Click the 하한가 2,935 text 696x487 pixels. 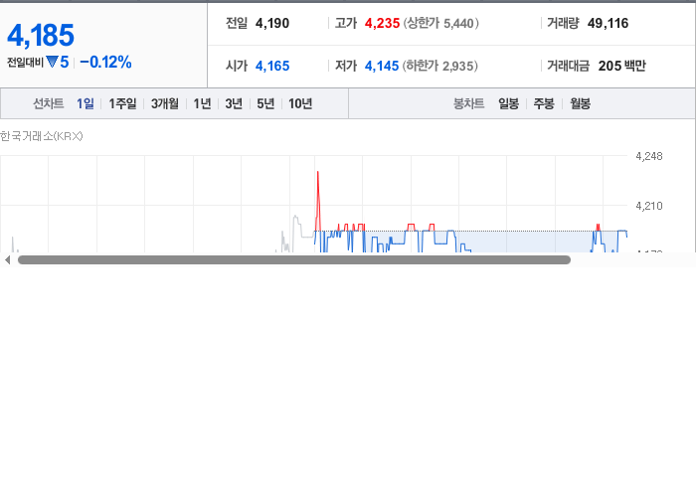[439, 66]
